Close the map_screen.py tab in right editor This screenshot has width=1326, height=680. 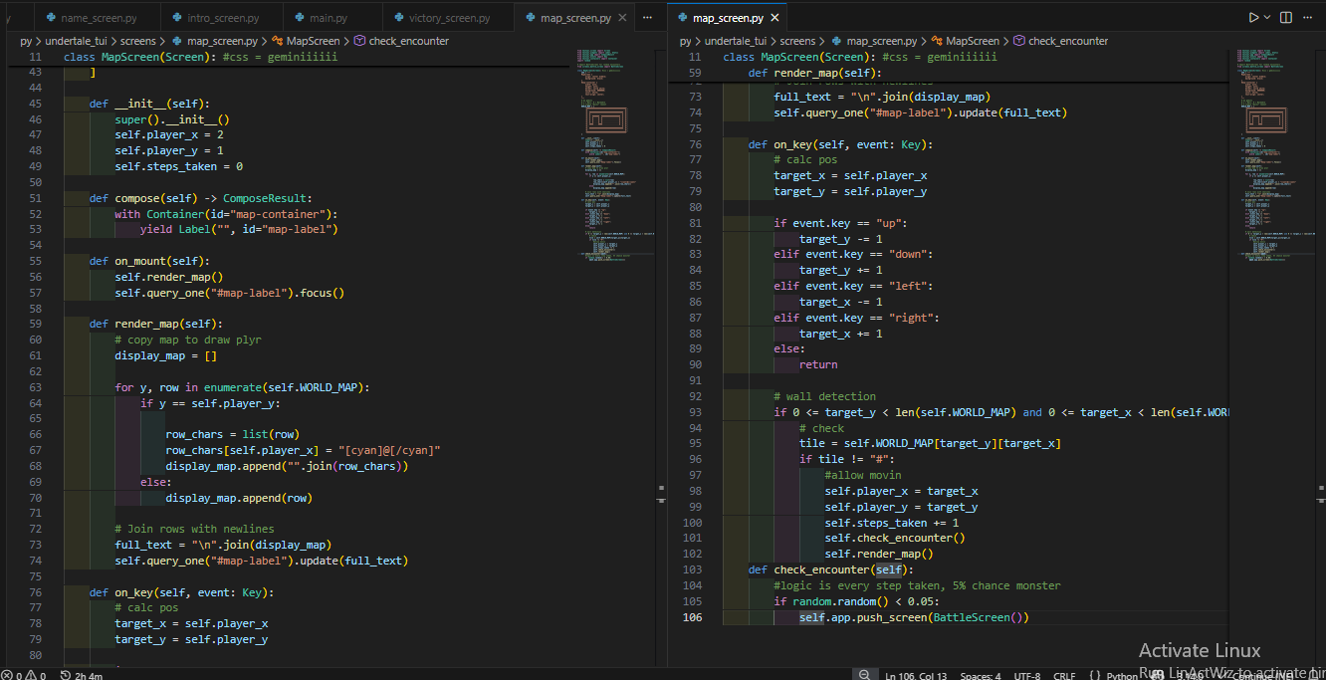773,18
